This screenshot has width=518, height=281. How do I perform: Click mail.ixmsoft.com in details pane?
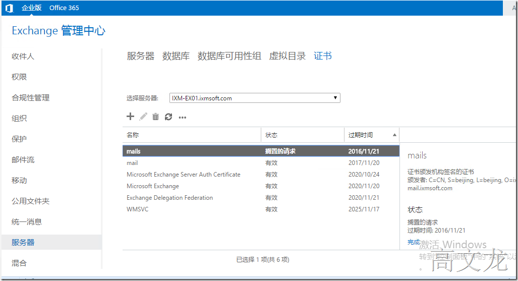point(430,188)
